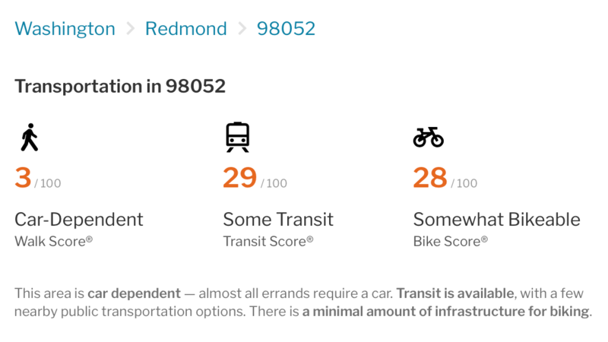608x342 pixels.
Task: Click the Transportation in 98052 heading
Action: pyautogui.click(x=120, y=86)
